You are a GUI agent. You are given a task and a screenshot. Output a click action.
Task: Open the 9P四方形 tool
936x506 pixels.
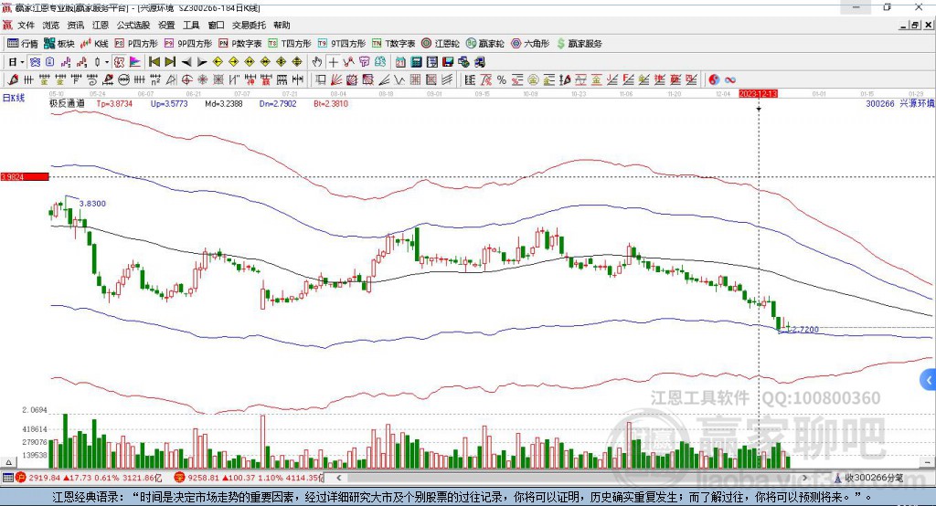[188, 44]
